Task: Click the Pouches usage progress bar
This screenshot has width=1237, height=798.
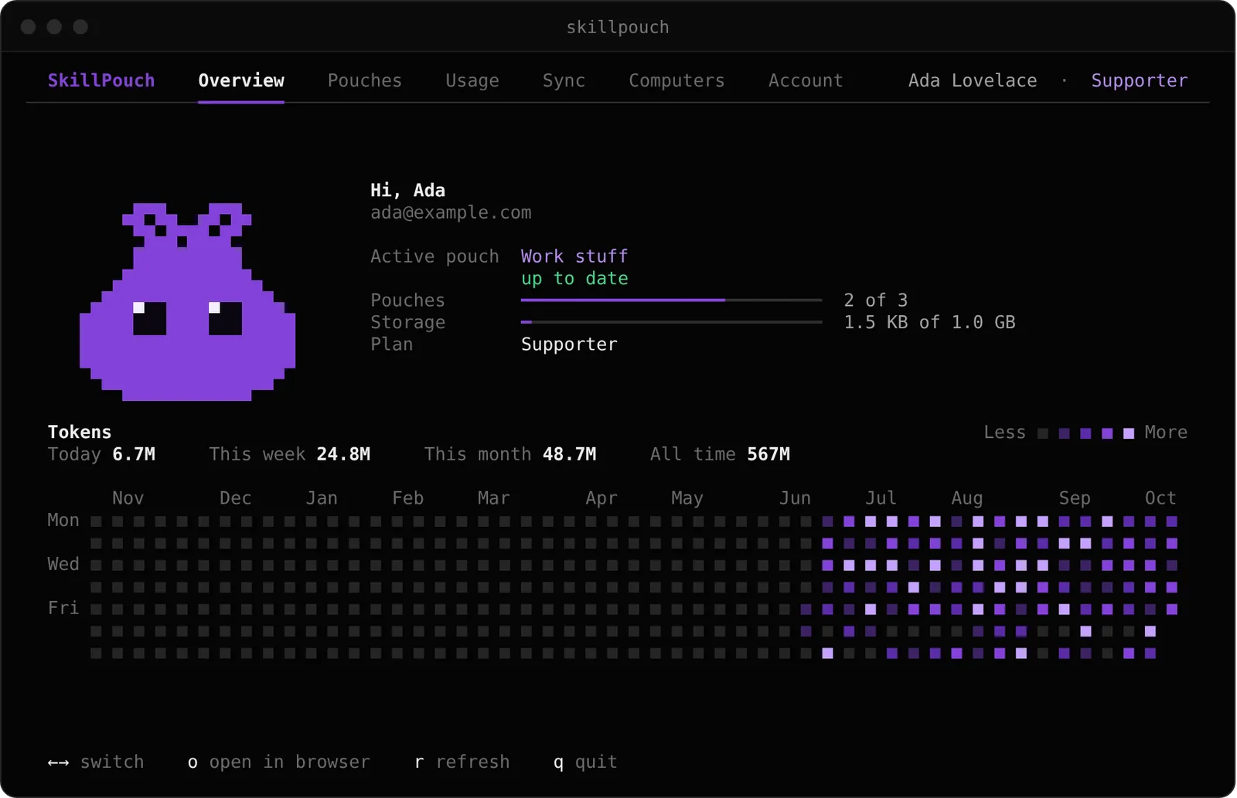Action: 671,300
